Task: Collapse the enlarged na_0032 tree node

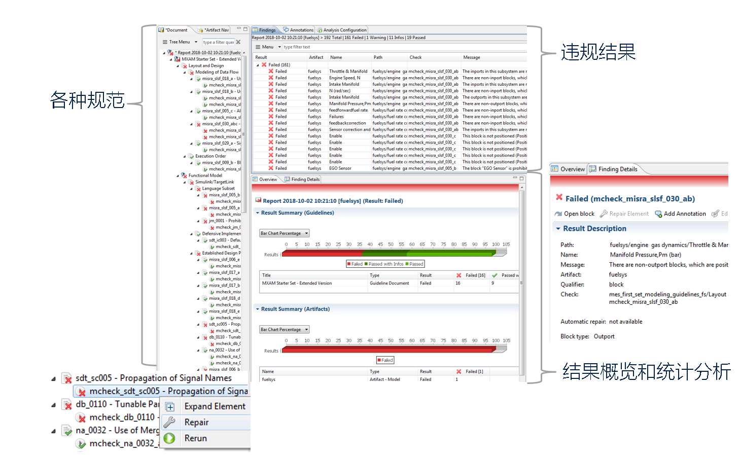Action: pos(54,431)
